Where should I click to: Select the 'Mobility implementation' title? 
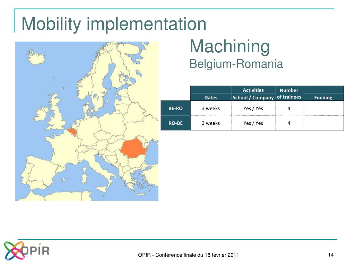114,24
